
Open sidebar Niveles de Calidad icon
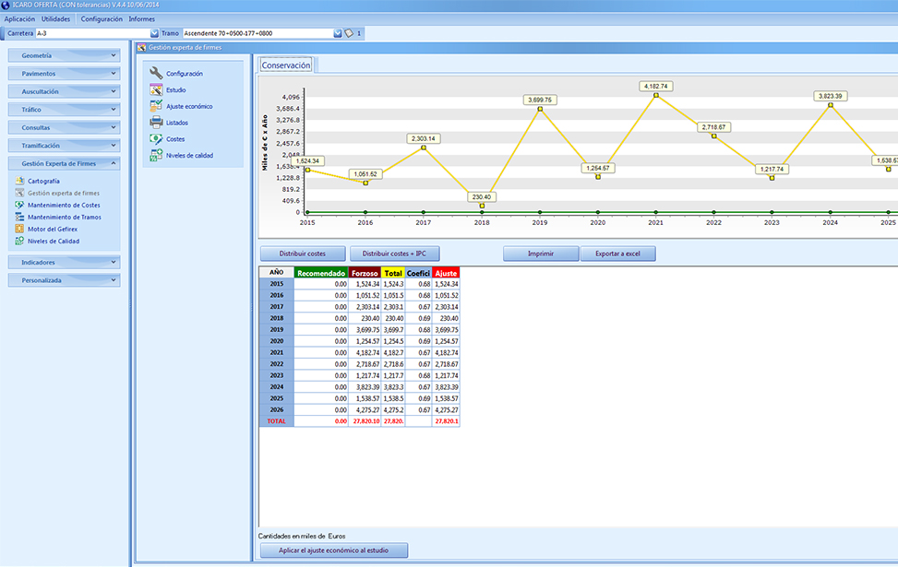(x=19, y=241)
